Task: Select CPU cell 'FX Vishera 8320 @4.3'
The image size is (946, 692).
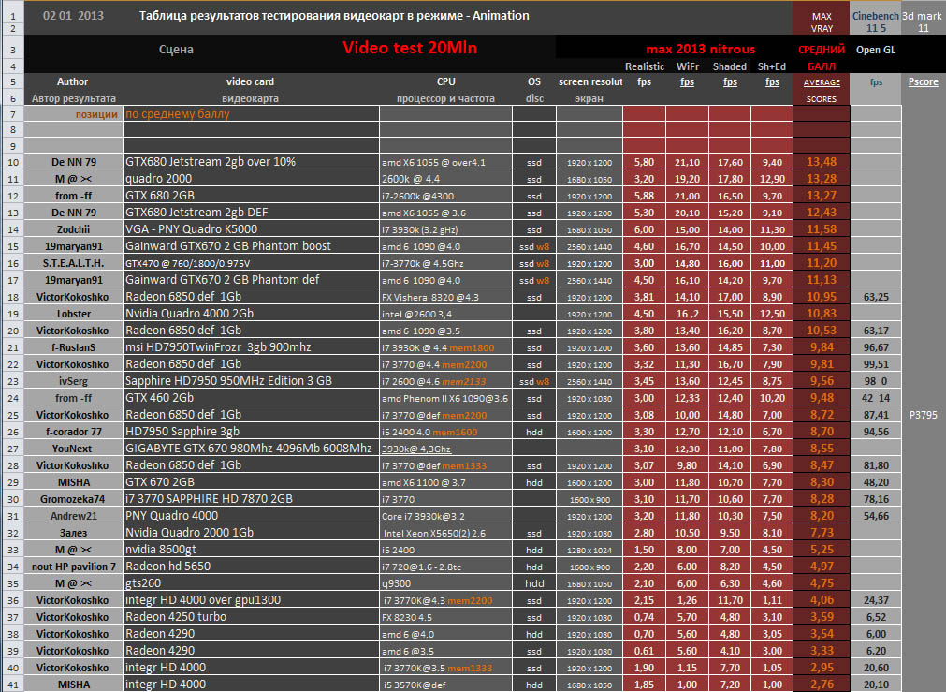Action: [445, 297]
